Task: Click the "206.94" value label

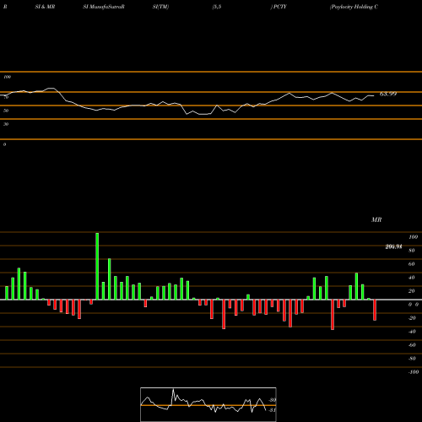Action: (393, 246)
